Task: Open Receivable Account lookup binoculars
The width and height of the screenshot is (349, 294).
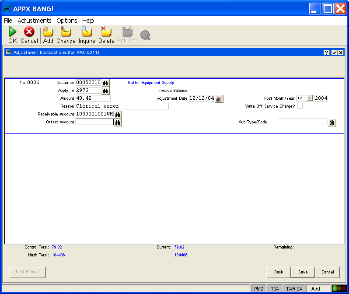Action: coord(118,114)
